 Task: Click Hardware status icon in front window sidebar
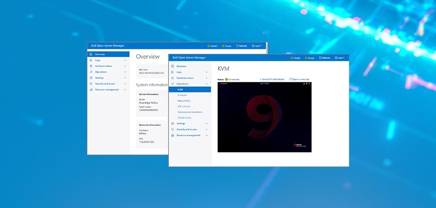(173, 78)
